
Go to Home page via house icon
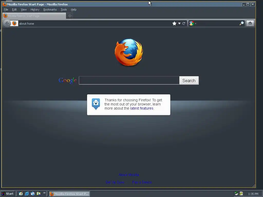pyautogui.click(x=250, y=23)
